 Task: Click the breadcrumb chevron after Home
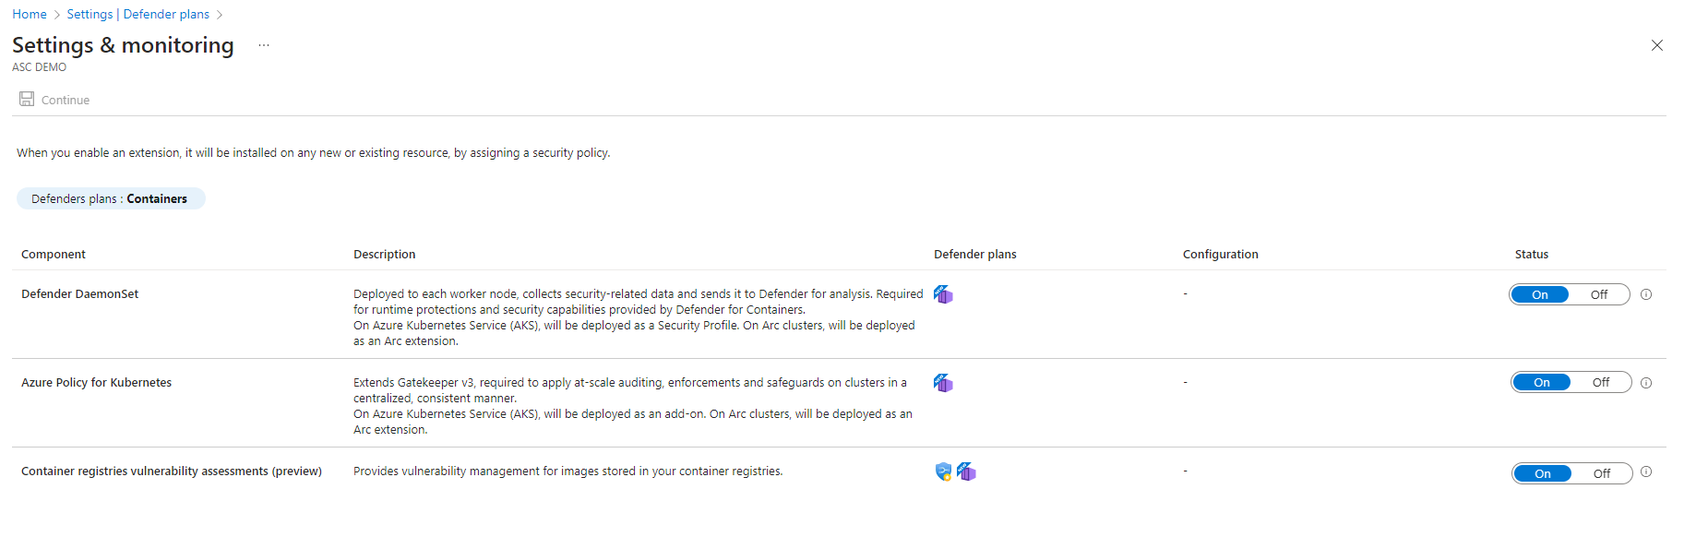point(56,15)
